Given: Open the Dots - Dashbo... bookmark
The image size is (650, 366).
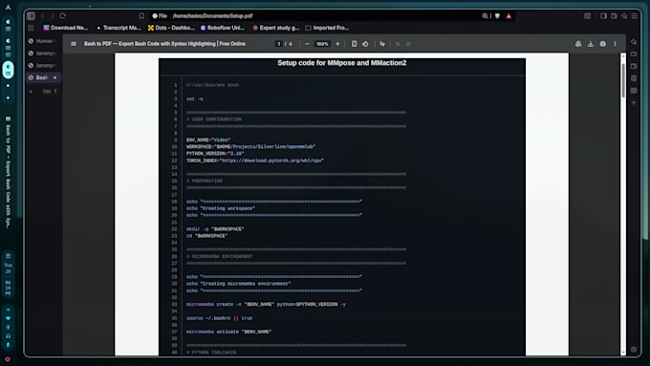Looking at the screenshot, I should [x=171, y=28].
